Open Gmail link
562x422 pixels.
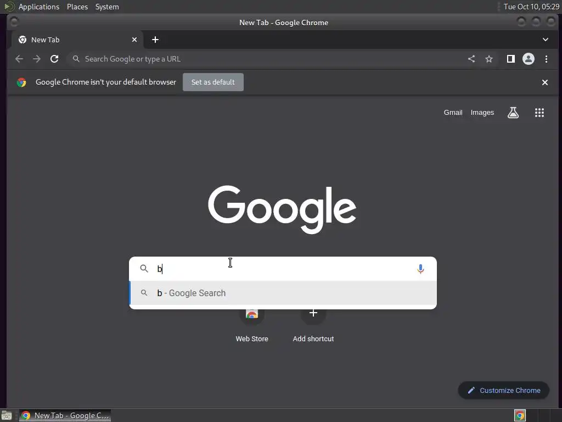pyautogui.click(x=453, y=112)
